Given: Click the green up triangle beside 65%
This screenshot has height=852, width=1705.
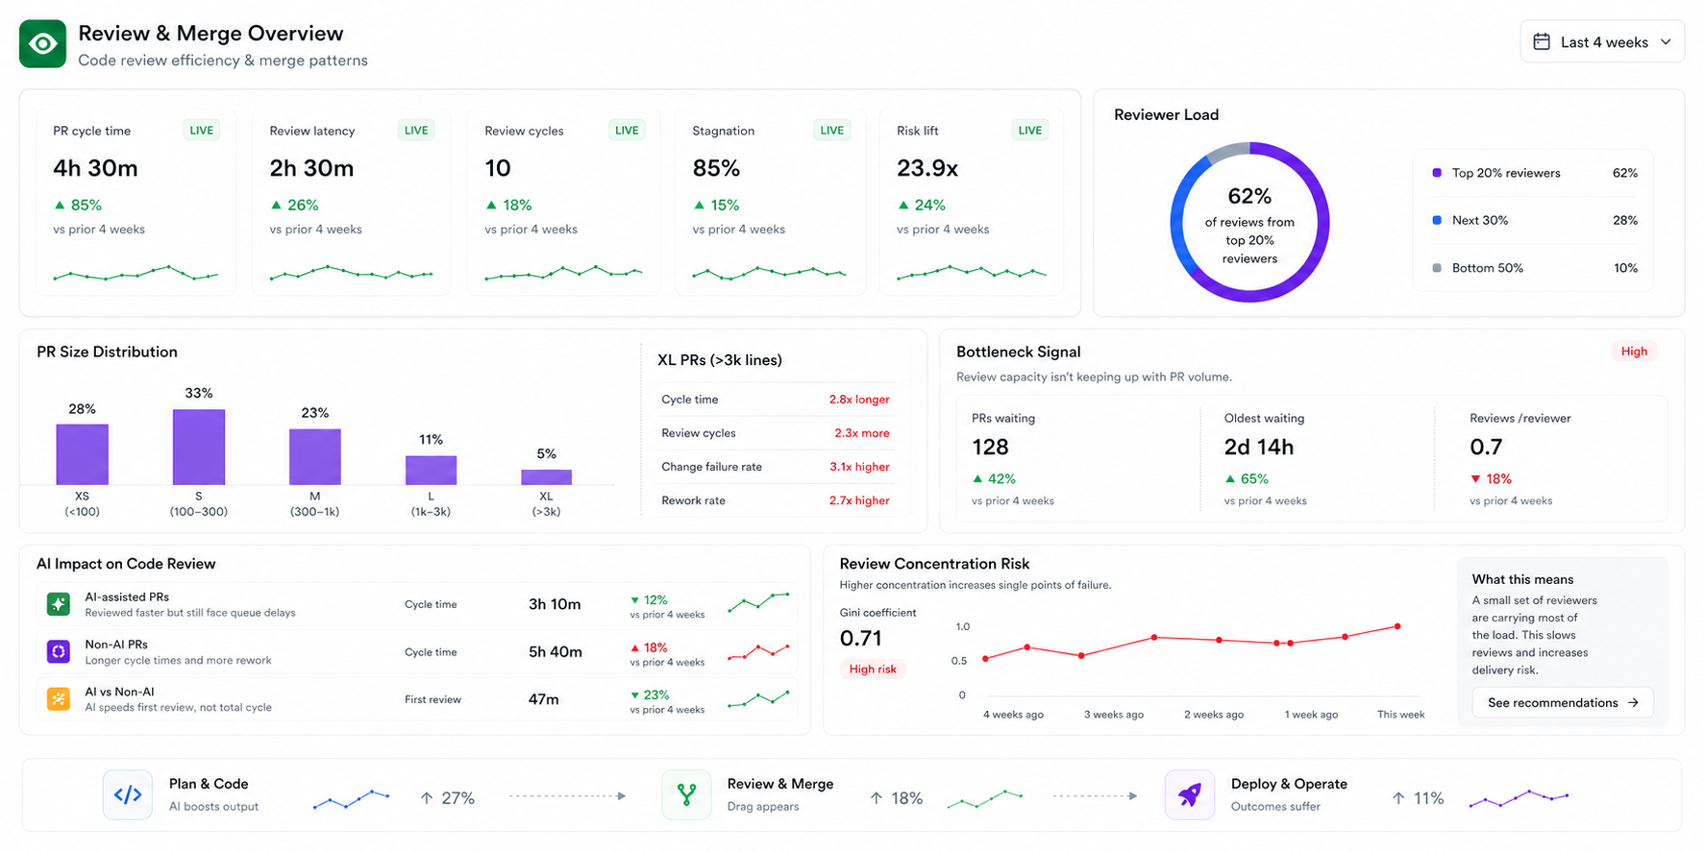Looking at the screenshot, I should pyautogui.click(x=1230, y=478).
